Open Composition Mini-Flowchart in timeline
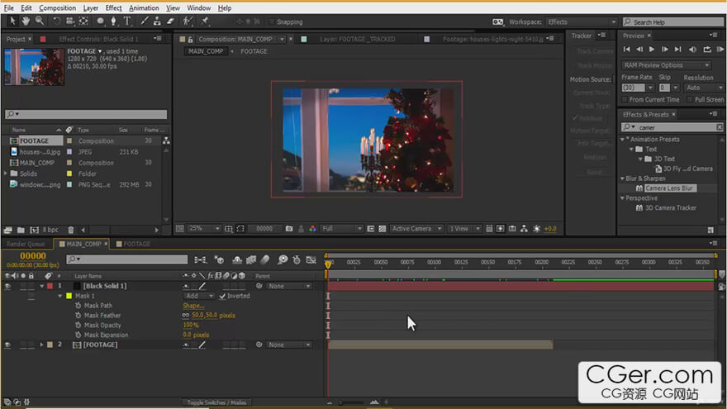The width and height of the screenshot is (727, 409). coord(200,260)
